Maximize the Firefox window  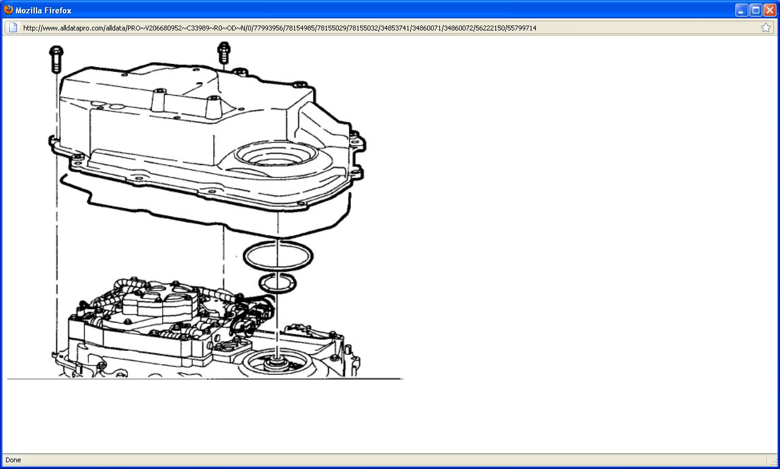[x=756, y=10]
